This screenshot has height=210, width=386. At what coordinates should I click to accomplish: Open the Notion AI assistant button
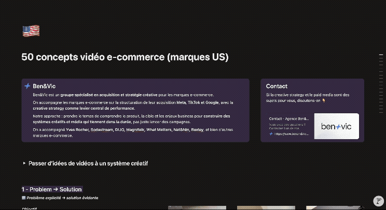[378, 201]
